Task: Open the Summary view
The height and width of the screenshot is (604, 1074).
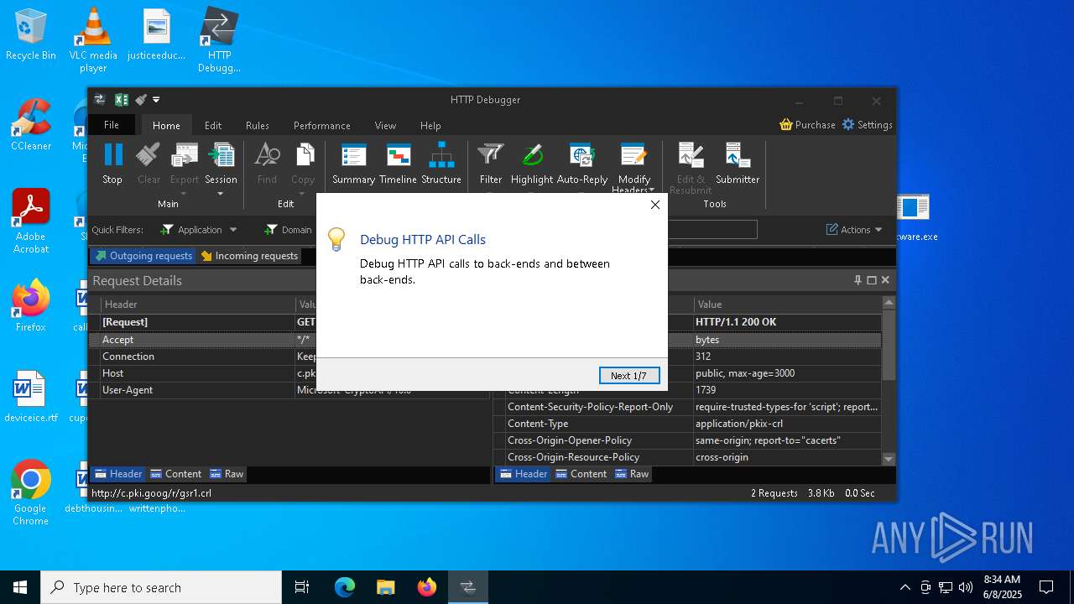Action: (x=353, y=164)
